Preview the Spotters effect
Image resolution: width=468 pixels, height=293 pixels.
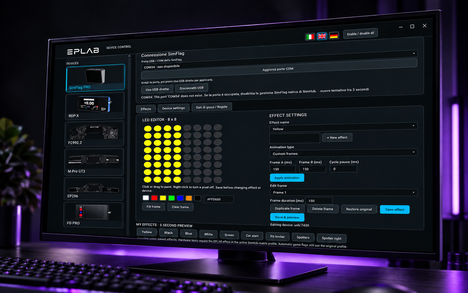point(303,237)
